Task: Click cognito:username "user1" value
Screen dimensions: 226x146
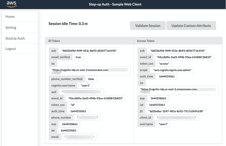Action: 85,86
